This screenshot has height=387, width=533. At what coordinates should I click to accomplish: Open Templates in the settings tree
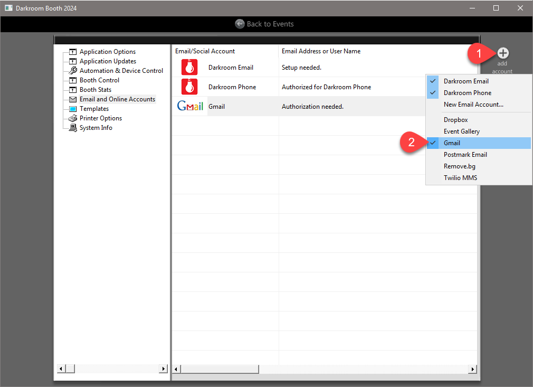coord(94,109)
